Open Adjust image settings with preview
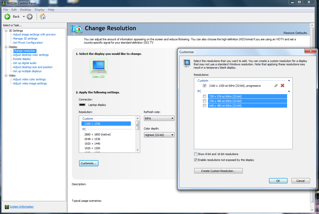Screen dimensions: 319x214 (34, 34)
